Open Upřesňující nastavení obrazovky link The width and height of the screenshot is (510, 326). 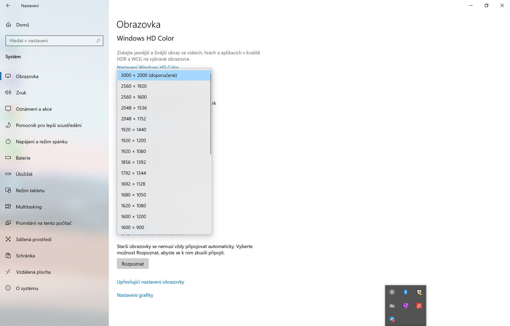(x=150, y=282)
